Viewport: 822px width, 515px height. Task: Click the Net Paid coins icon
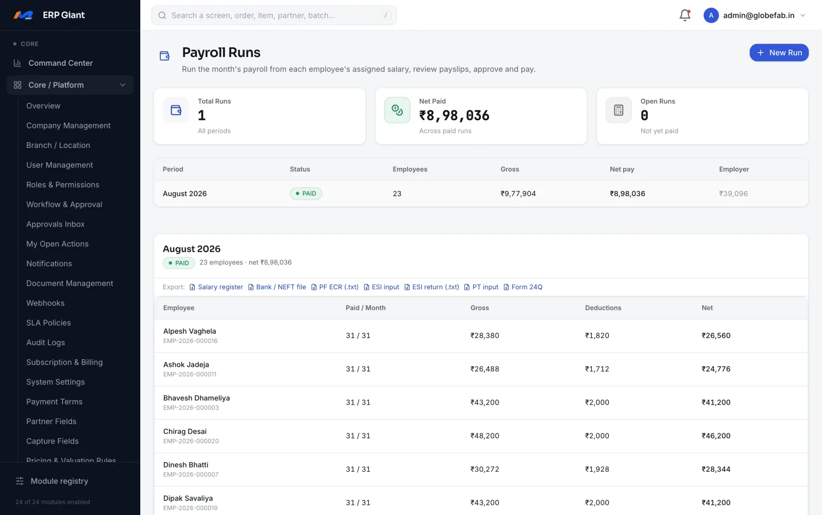click(397, 110)
